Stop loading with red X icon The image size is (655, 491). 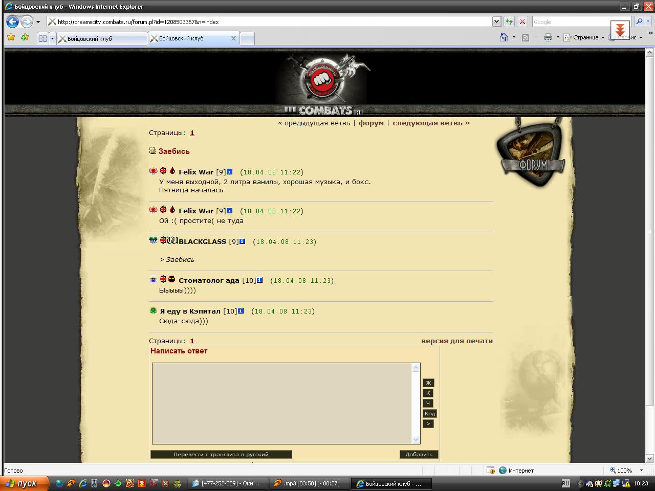pyautogui.click(x=522, y=21)
